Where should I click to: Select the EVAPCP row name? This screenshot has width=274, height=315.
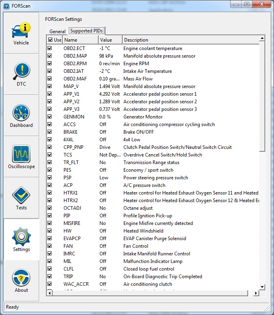pyautogui.click(x=72, y=239)
